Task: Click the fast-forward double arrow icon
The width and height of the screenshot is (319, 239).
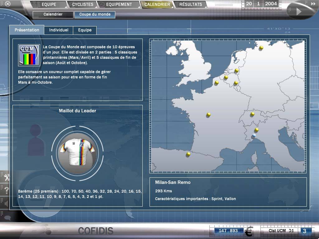Action: click(x=313, y=4)
